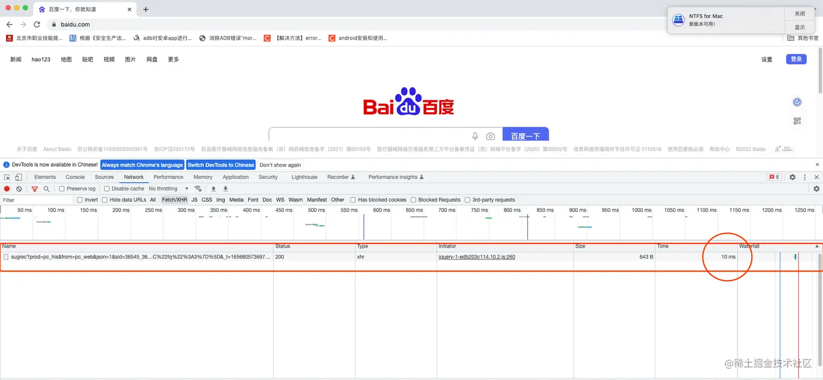The height and width of the screenshot is (380, 823).
Task: Click Switch DevTools to Chinese button
Action: [x=221, y=165]
